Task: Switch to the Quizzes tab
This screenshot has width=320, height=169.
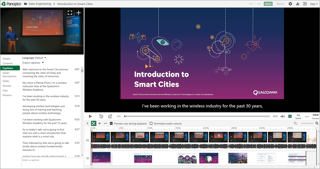Action: (7, 86)
